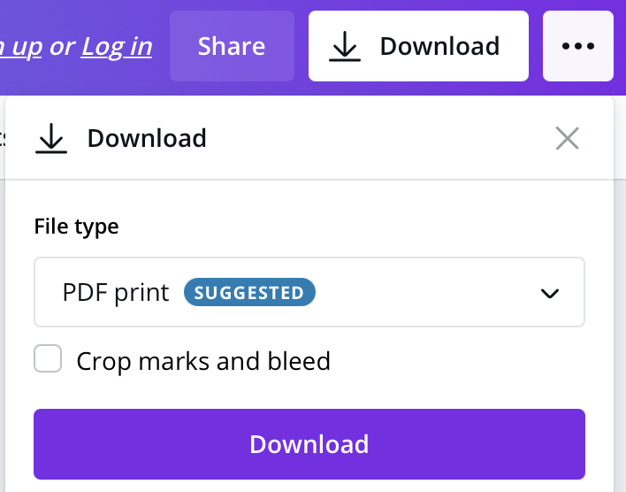Click the arrow icon in Download panel header
Image resolution: width=626 pixels, height=492 pixels.
point(51,138)
